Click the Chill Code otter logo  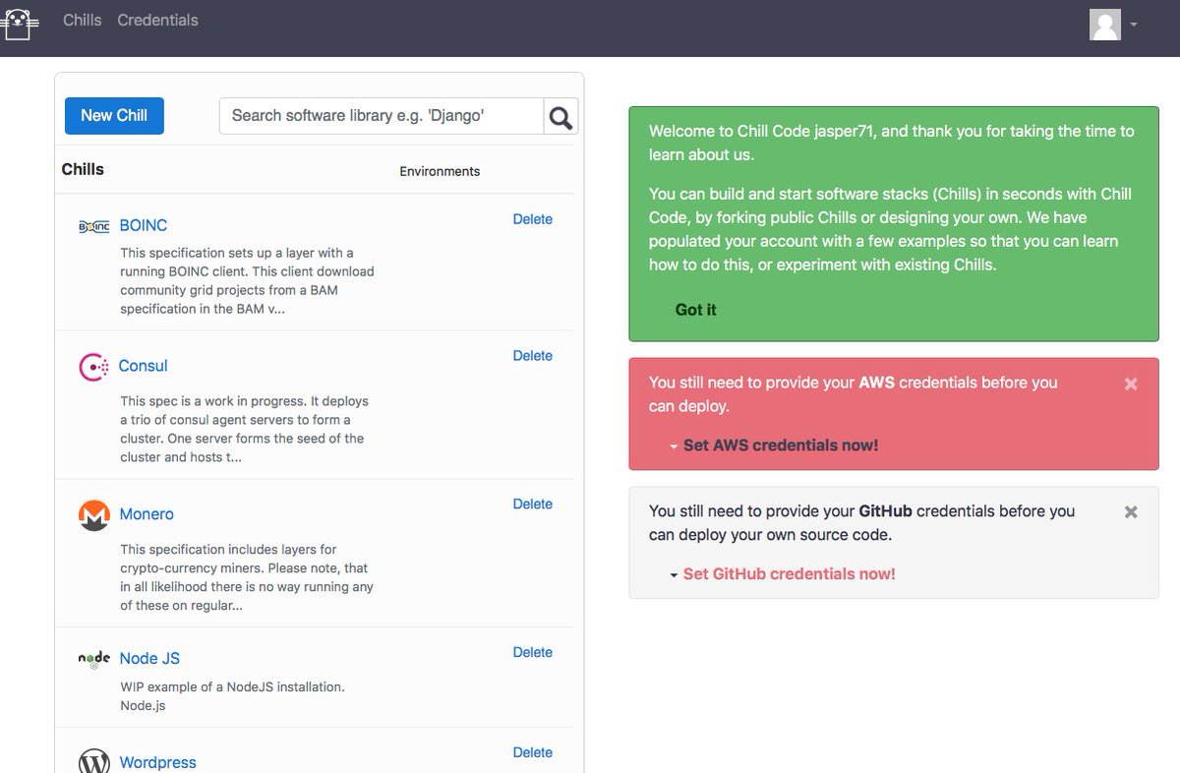pyautogui.click(x=20, y=23)
